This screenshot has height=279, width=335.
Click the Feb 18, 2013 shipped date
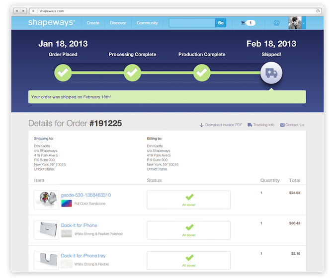pos(271,44)
